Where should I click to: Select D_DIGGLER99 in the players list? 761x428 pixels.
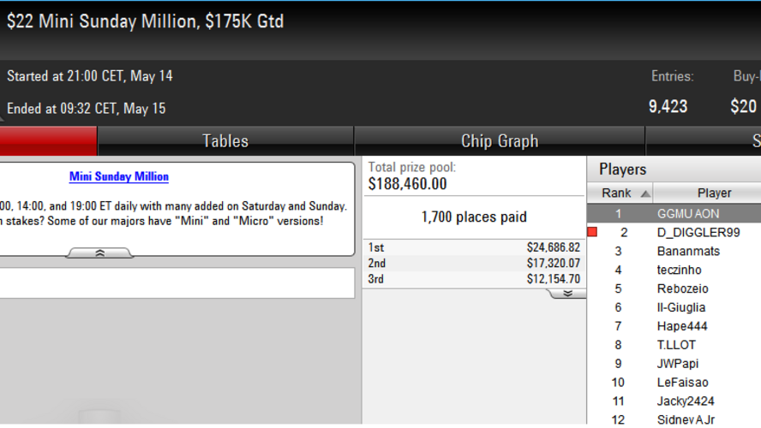698,233
